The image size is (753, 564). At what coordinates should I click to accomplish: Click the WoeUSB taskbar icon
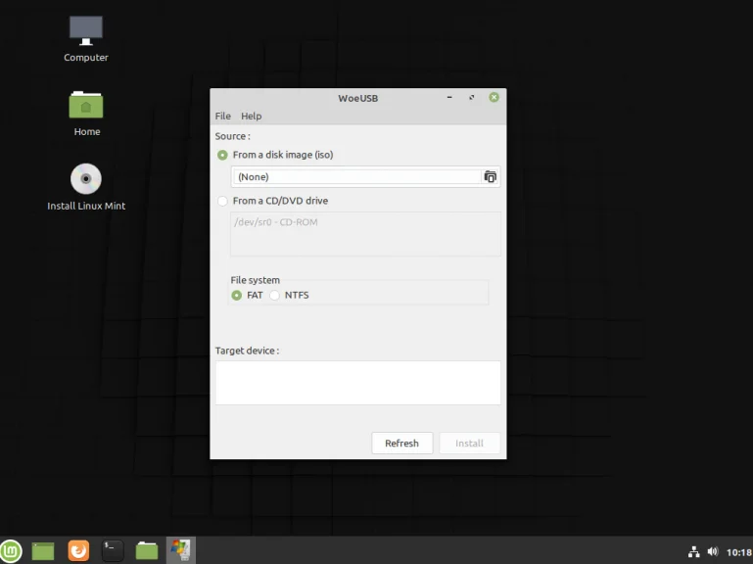180,550
